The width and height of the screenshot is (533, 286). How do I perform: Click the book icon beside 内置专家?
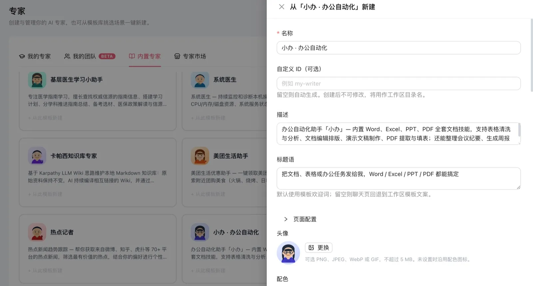[x=132, y=56]
